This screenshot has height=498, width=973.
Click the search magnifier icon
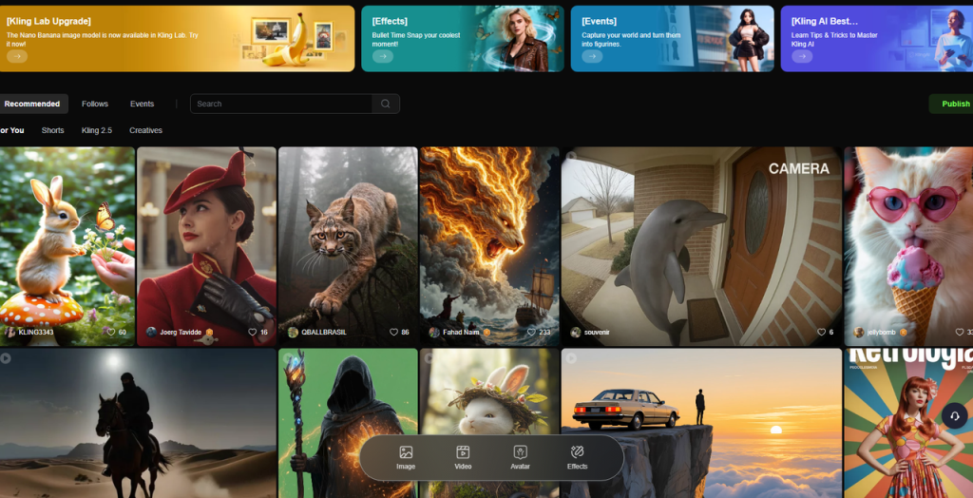[386, 104]
